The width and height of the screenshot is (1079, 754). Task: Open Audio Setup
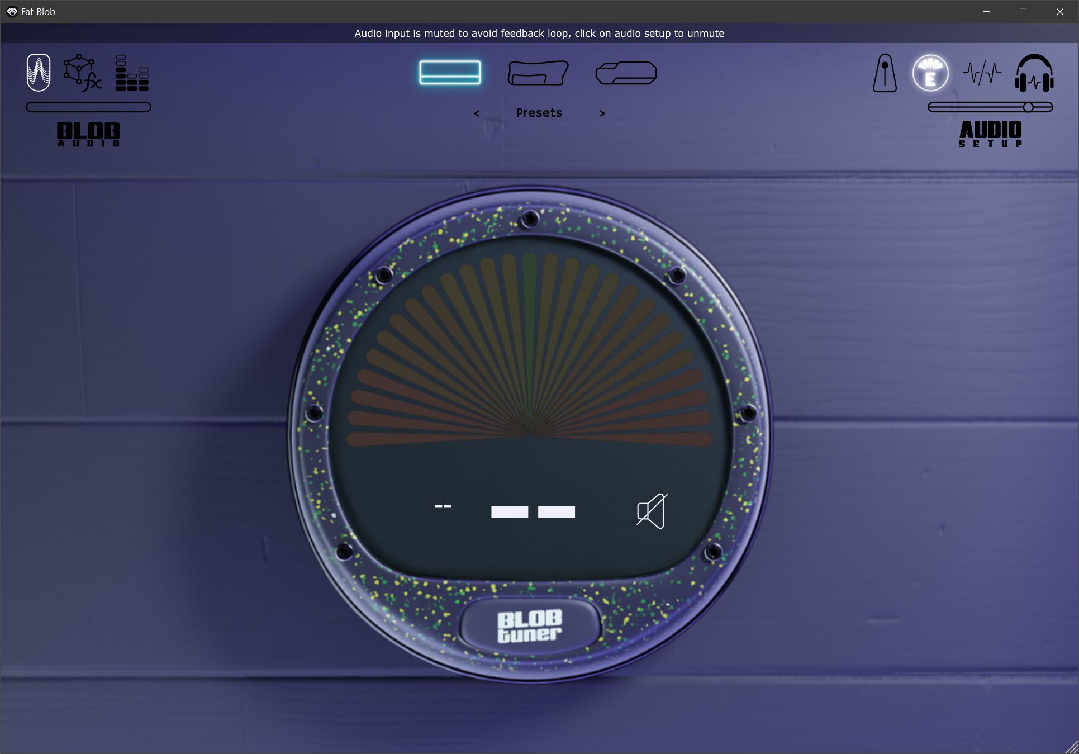tap(990, 134)
